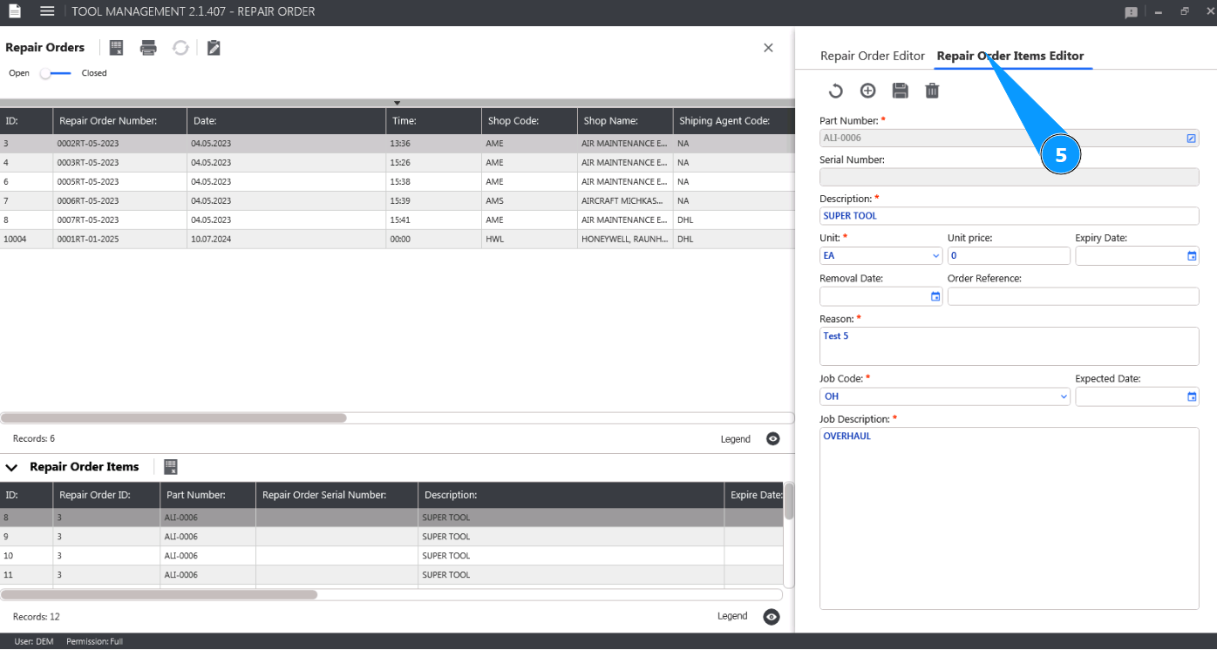Click the Repair Orders table horizontal scrollbar

tap(173, 418)
